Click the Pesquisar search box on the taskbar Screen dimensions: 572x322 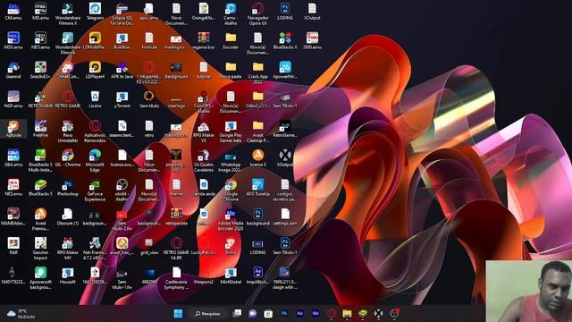click(208, 314)
